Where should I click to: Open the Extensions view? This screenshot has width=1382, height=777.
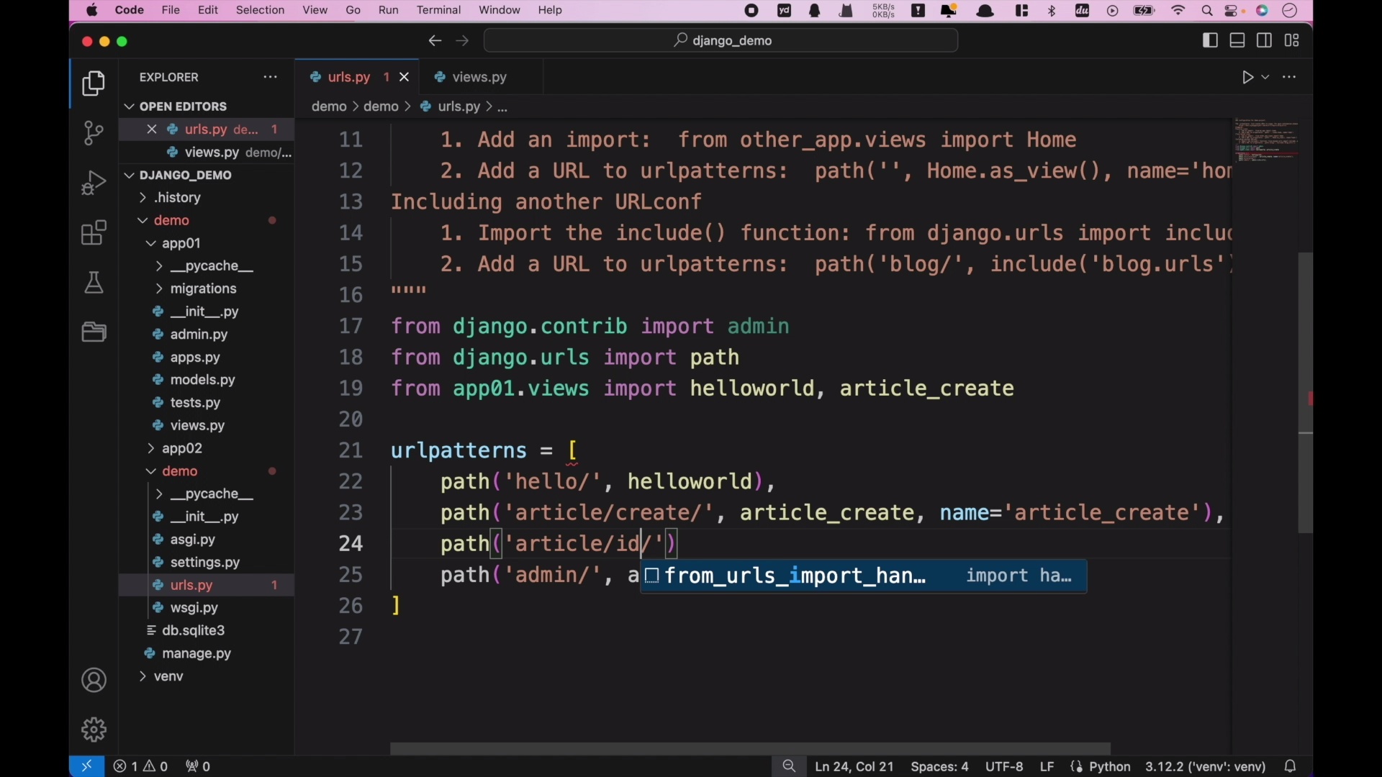[x=94, y=232]
